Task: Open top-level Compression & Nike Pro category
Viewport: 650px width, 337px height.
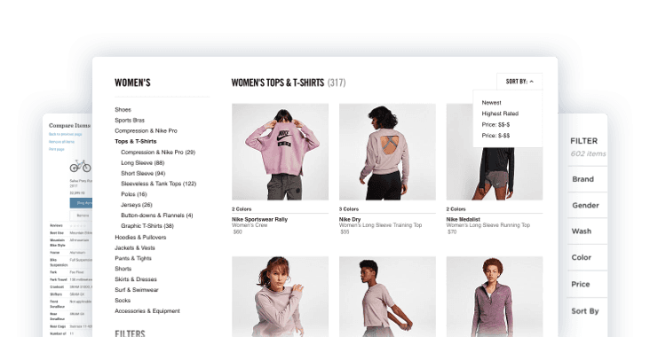Action: [x=146, y=131]
